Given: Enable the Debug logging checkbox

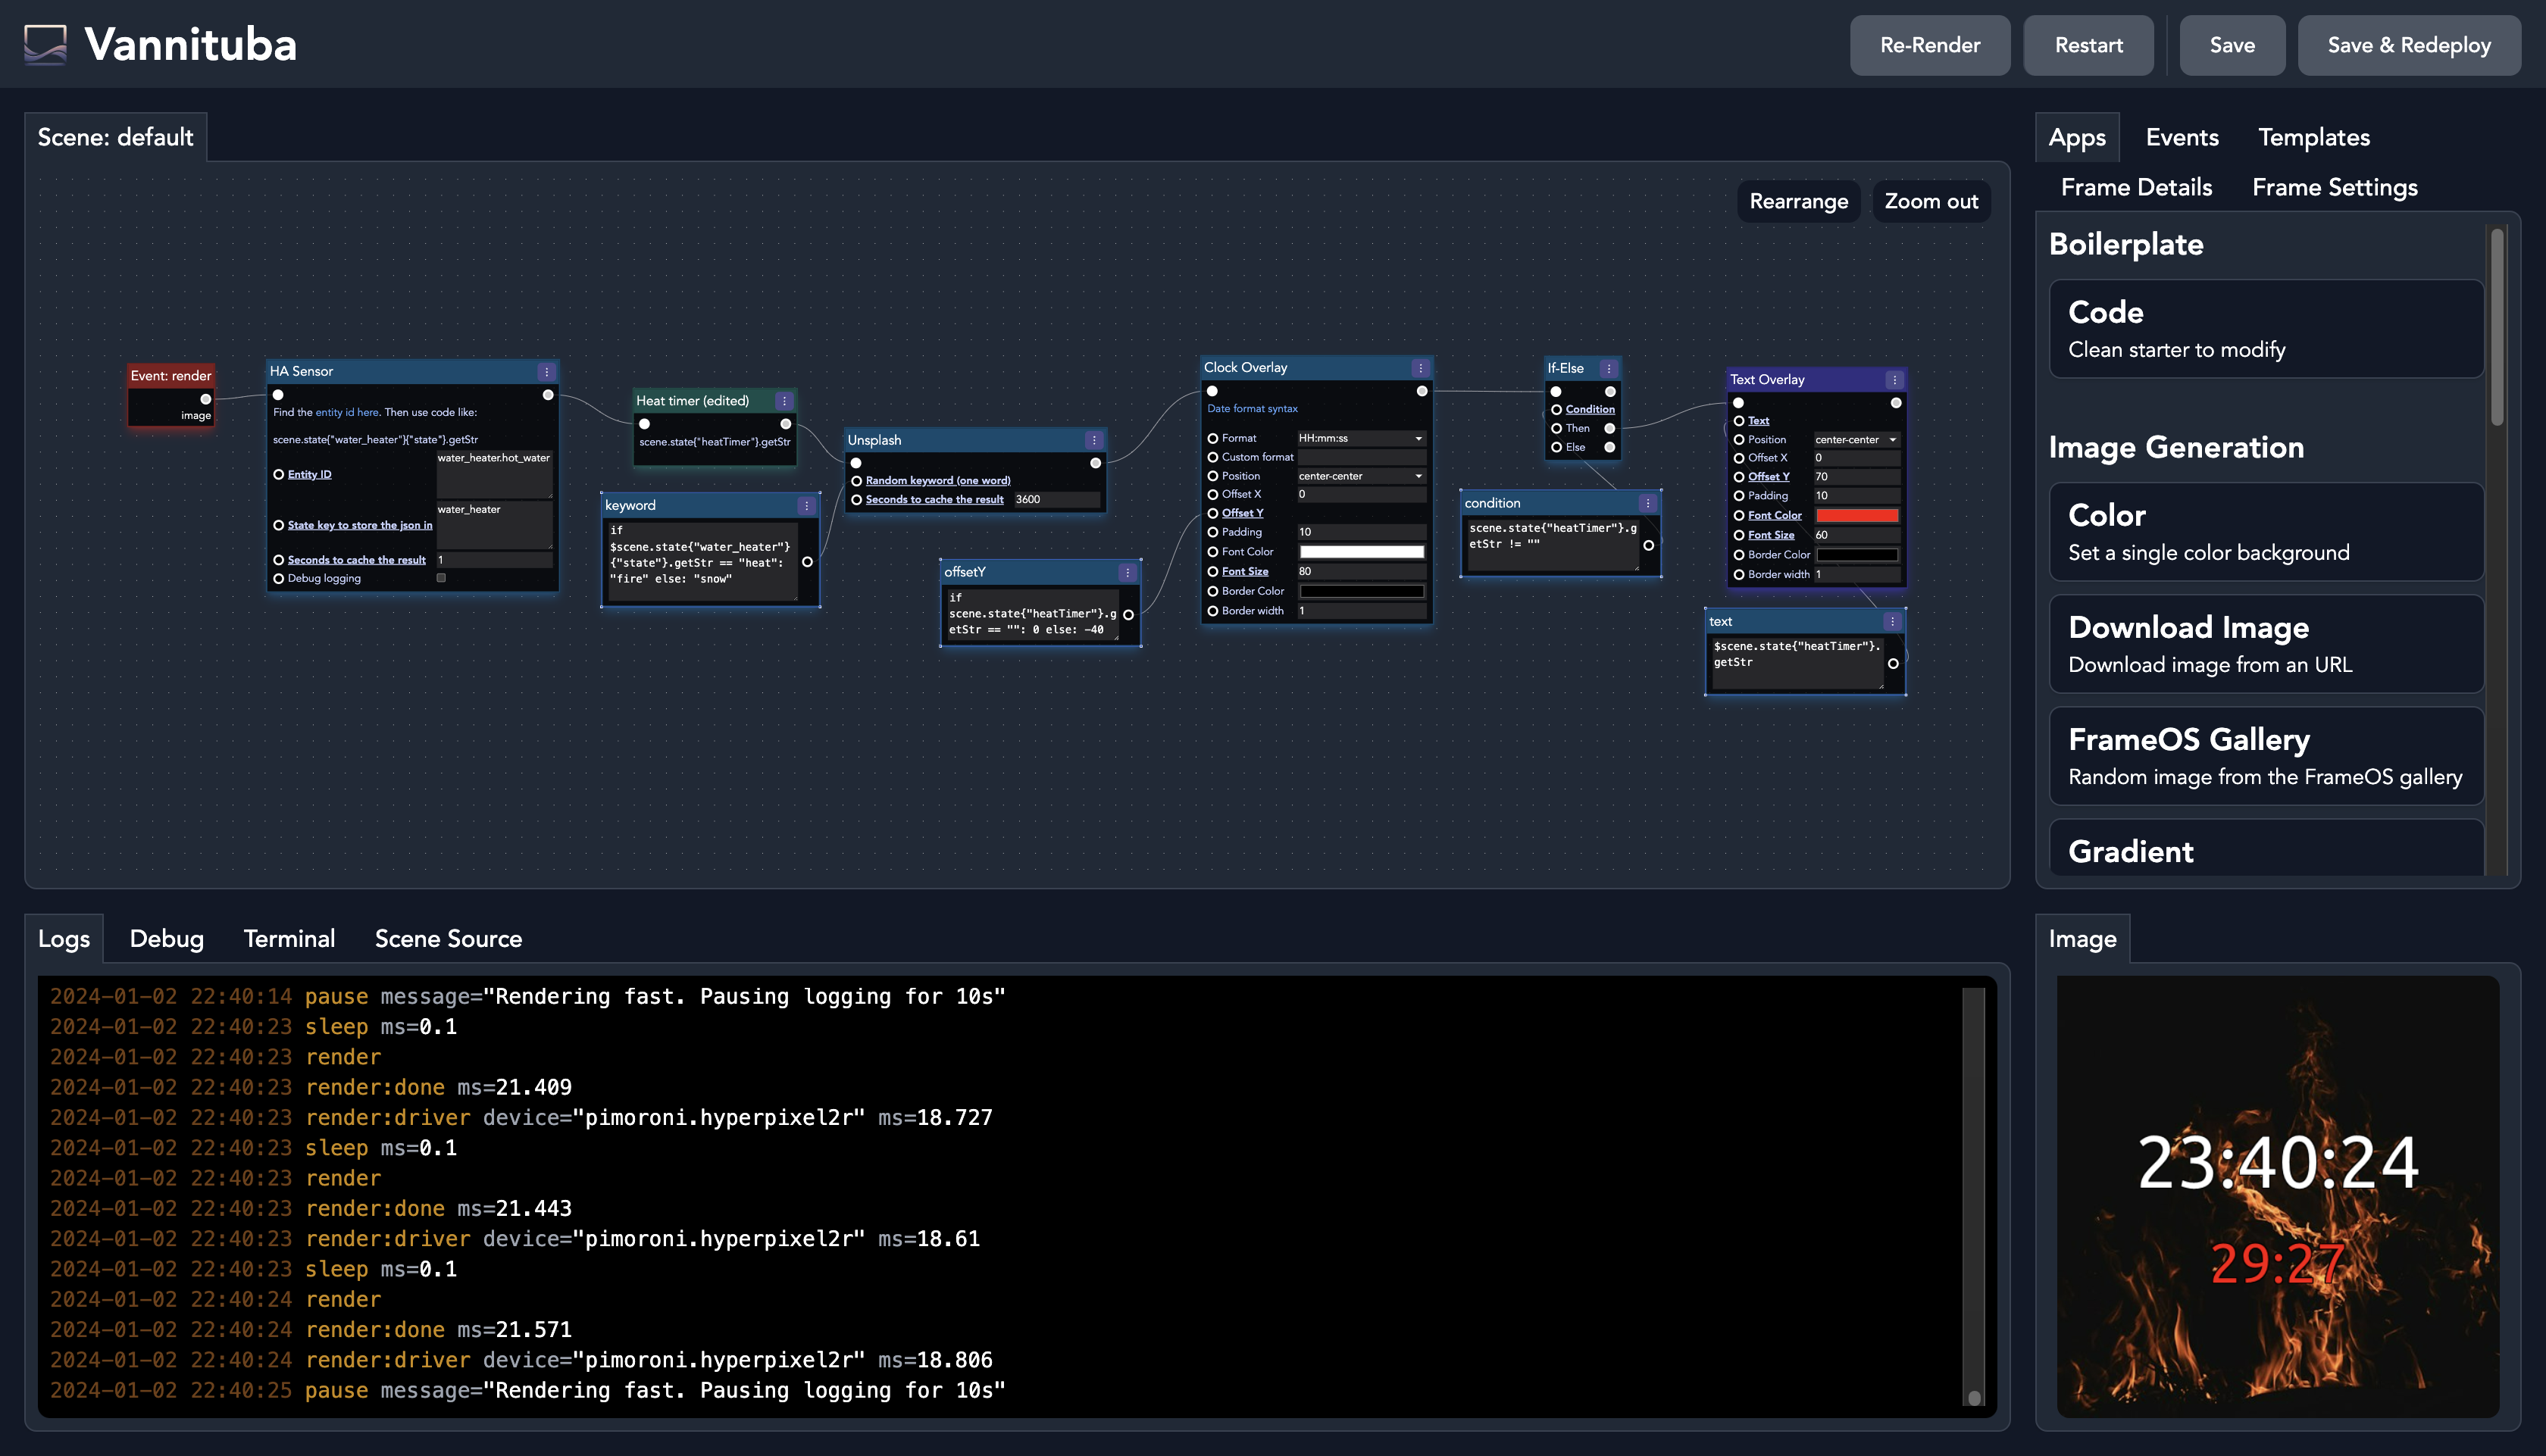Looking at the screenshot, I should (x=441, y=578).
